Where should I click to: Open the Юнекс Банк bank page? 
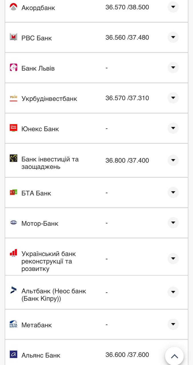pos(40,129)
